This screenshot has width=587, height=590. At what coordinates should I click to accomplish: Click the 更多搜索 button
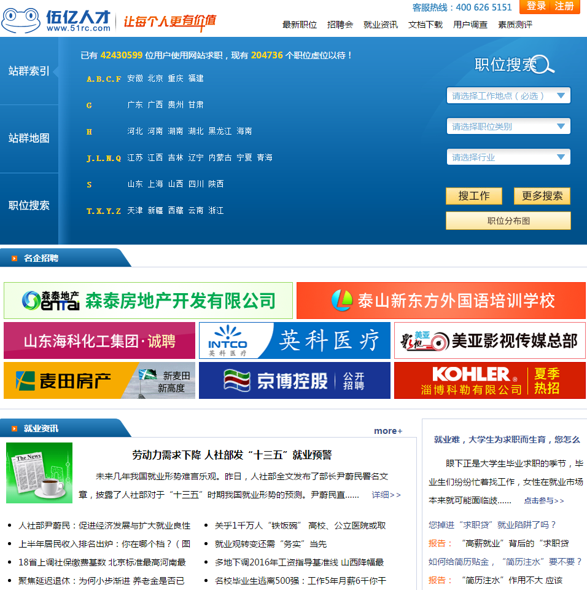pos(542,195)
